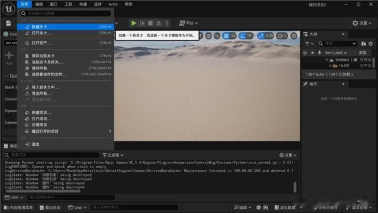Choose 打开关卡 from the file menu
Image resolution: width=378 pixels, height=213 pixels.
66,33
